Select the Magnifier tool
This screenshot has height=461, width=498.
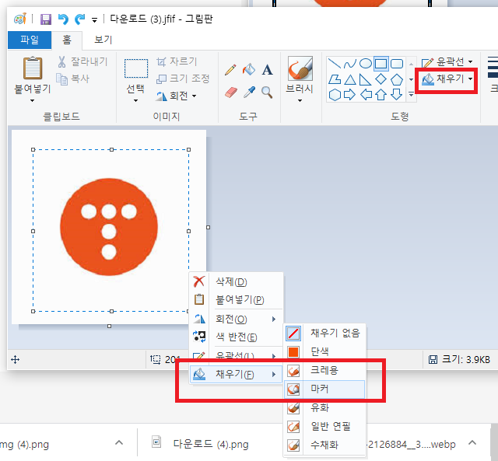267,93
